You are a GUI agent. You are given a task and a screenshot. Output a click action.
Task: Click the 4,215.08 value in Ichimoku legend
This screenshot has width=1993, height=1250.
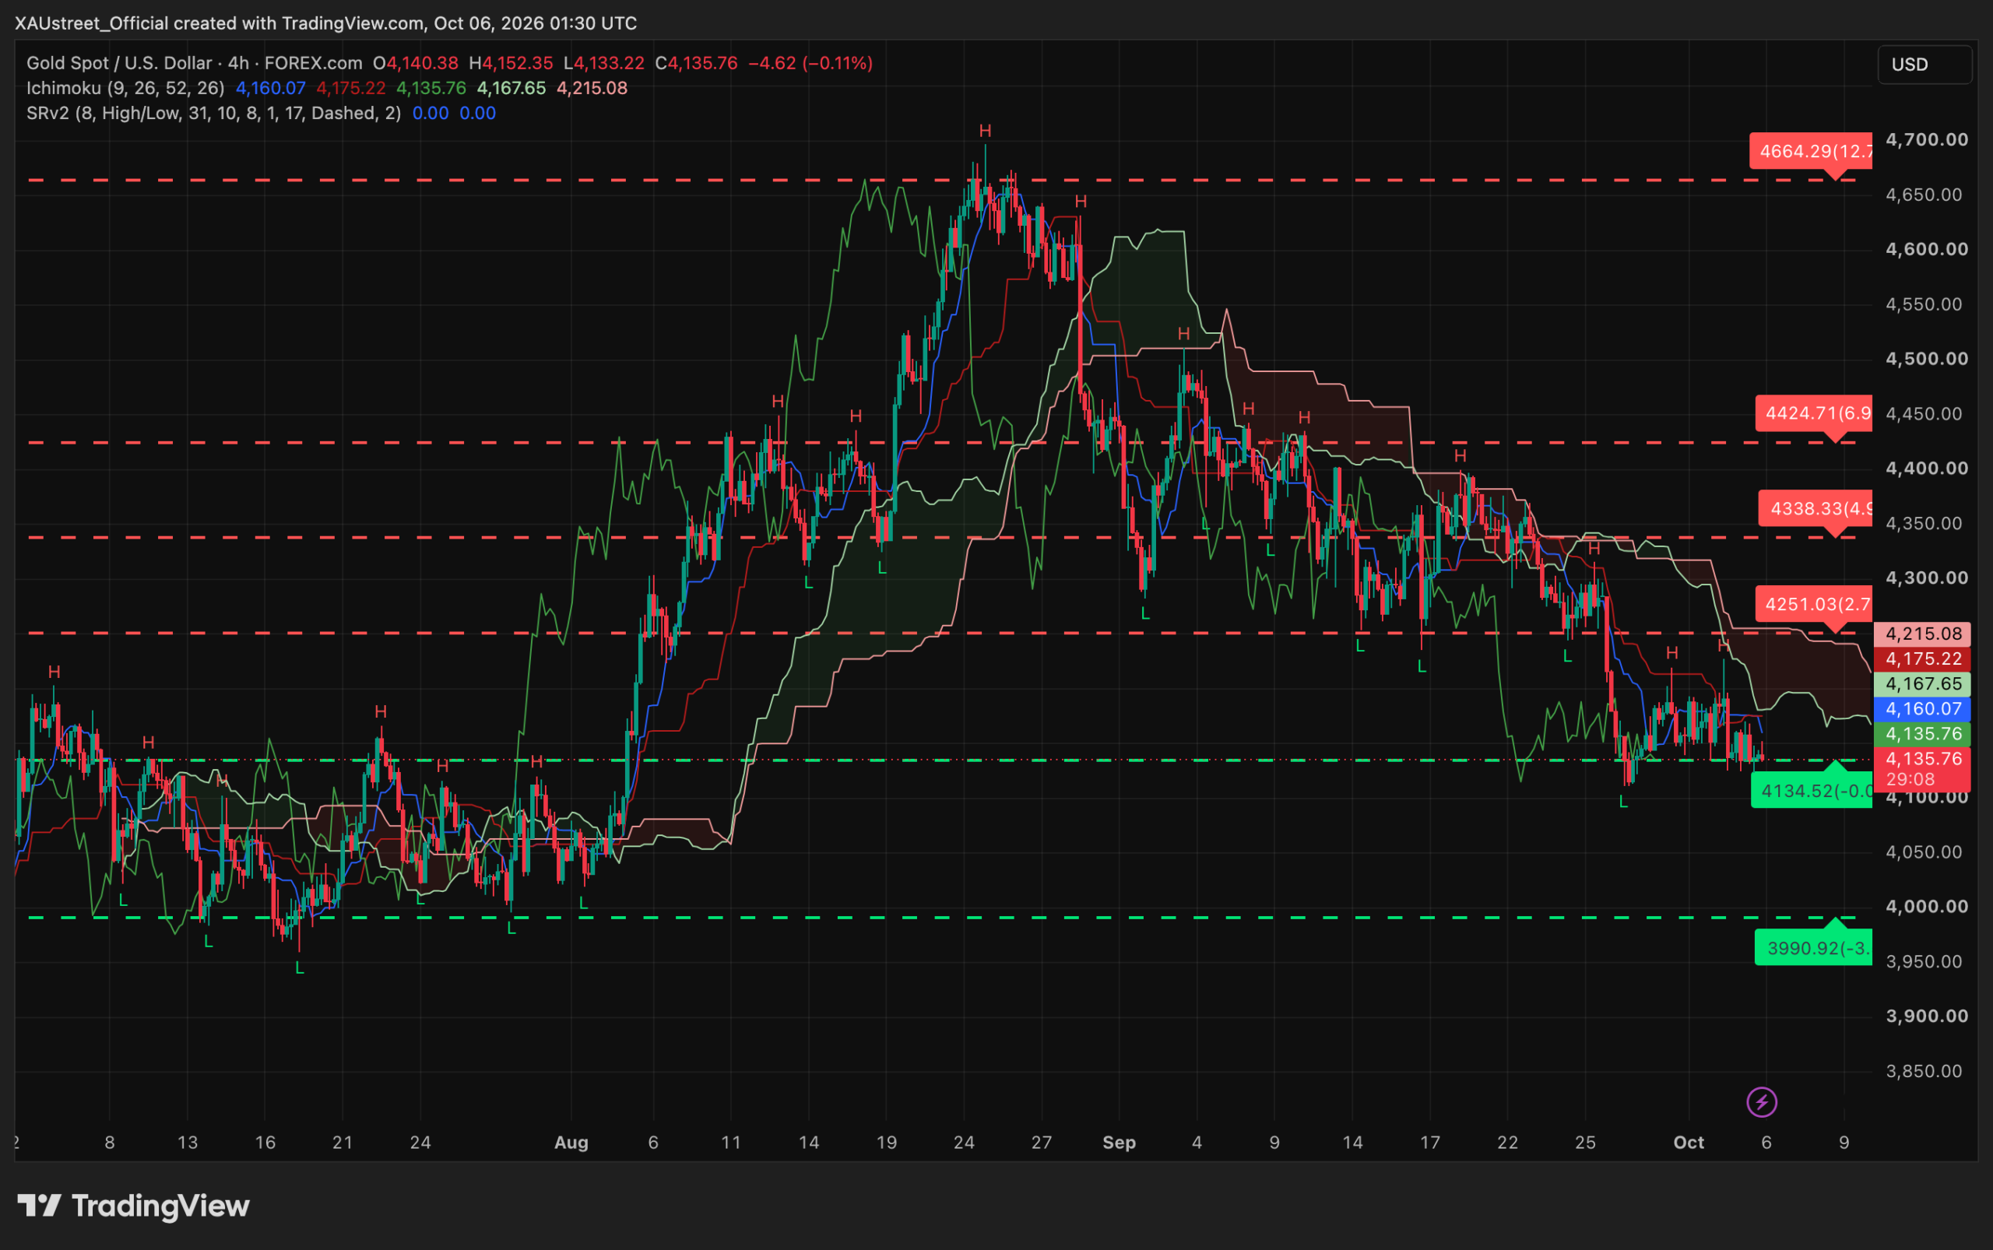click(592, 88)
